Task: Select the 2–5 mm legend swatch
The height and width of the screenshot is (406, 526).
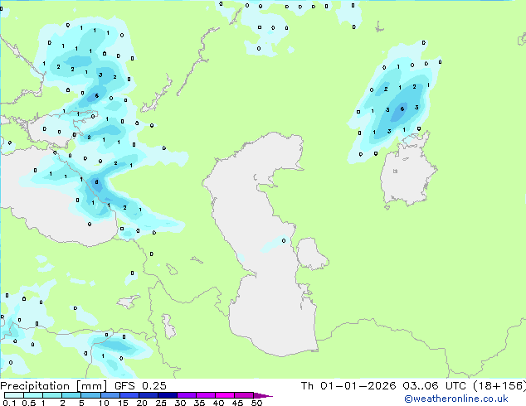Action: click(71, 395)
